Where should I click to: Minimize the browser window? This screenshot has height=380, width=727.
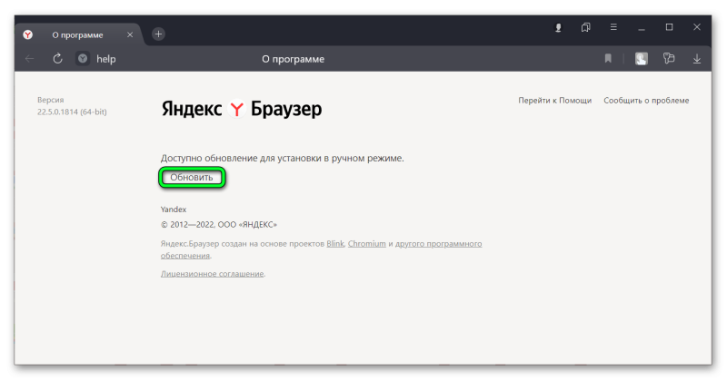coord(642,29)
